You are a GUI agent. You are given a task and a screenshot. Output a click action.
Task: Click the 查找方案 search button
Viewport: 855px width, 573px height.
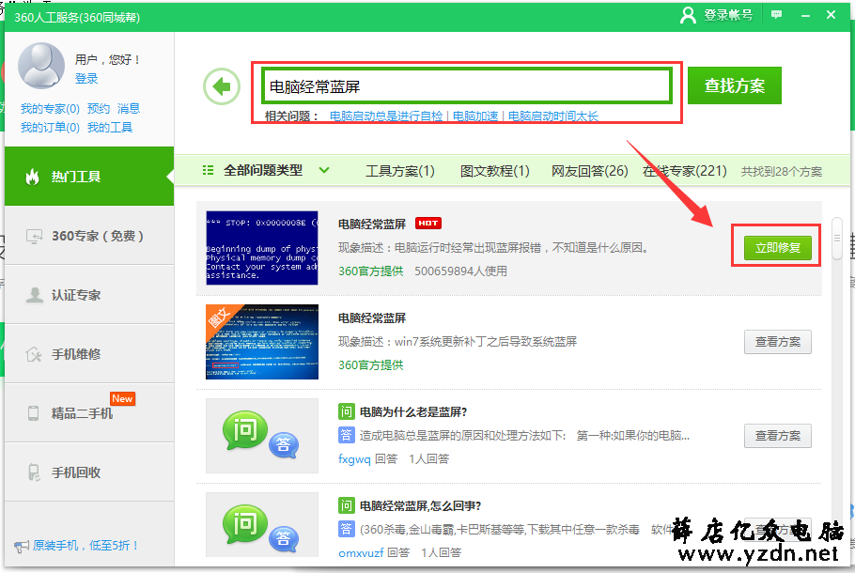735,85
